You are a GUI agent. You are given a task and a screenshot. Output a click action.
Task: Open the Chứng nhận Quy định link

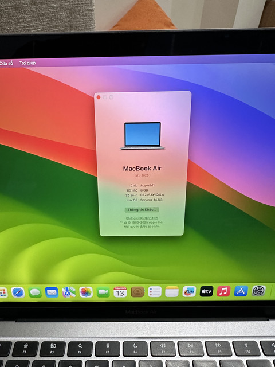click(142, 218)
